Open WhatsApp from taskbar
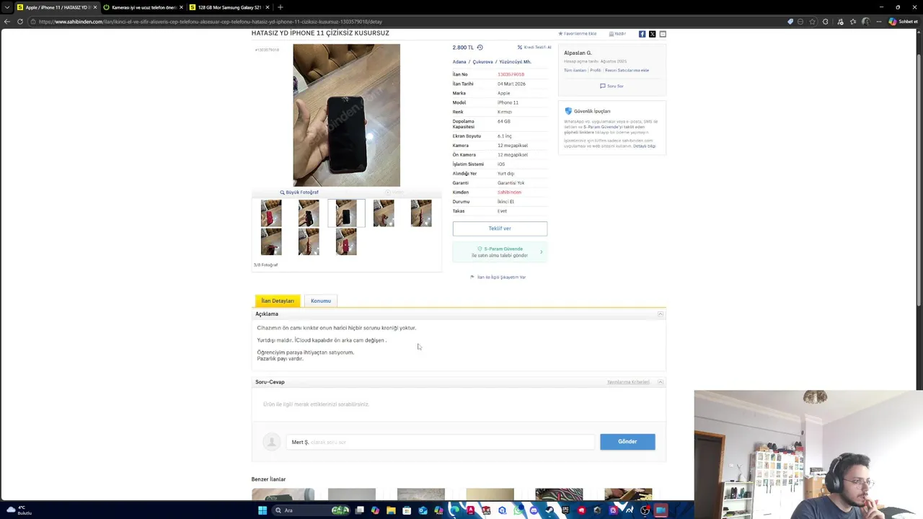923x519 pixels. tap(518, 510)
